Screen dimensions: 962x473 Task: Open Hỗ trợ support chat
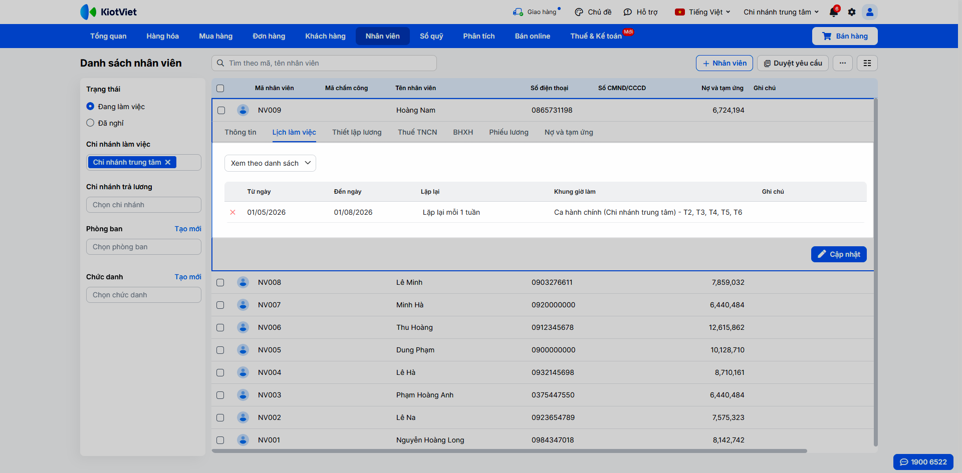(x=640, y=12)
